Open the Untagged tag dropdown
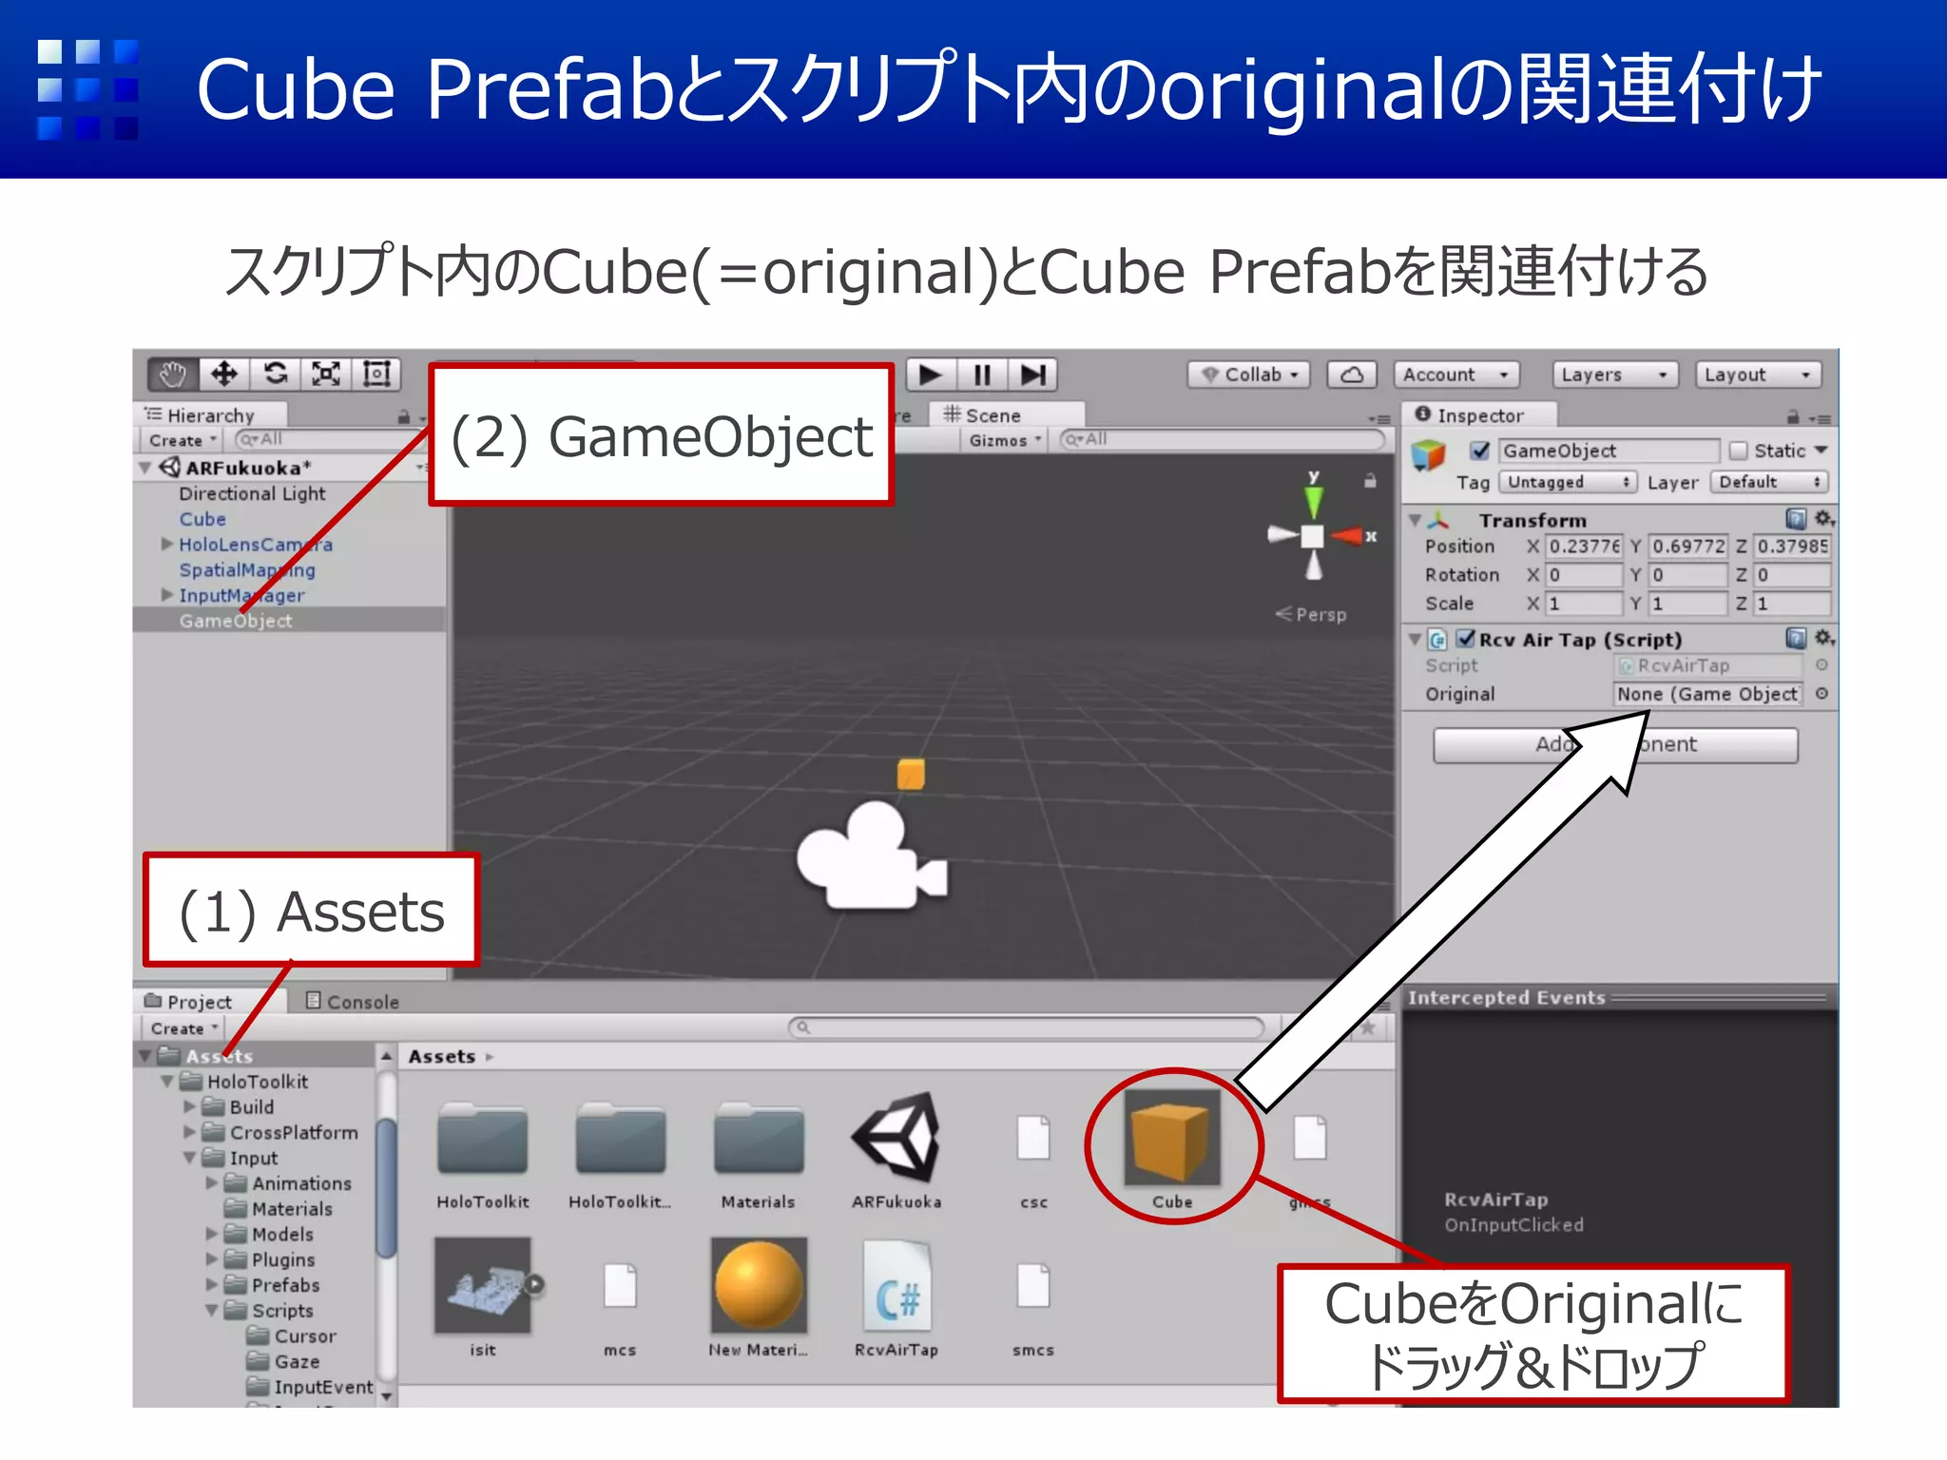This screenshot has width=1947, height=1460. click(x=1568, y=482)
